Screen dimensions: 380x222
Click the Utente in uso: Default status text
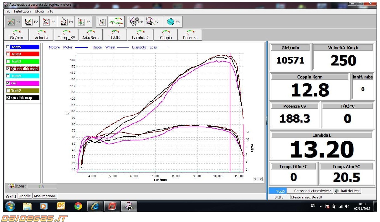[x=306, y=197]
